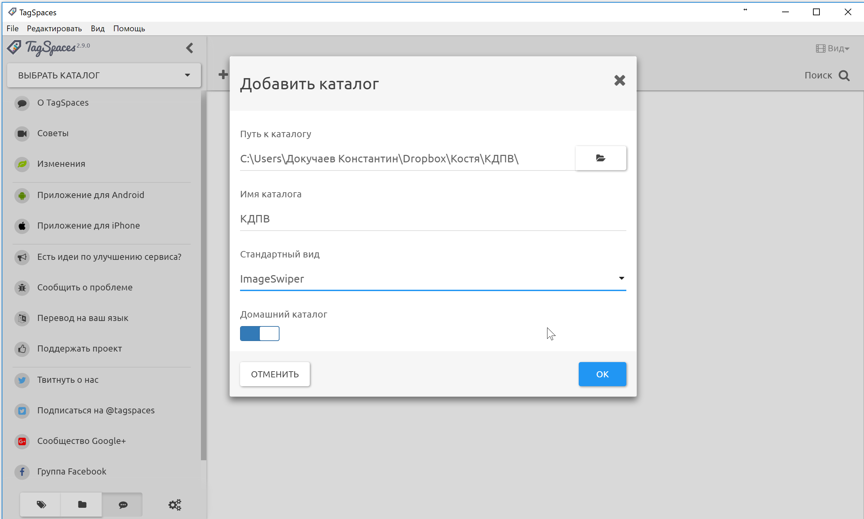Open Приложение для iPhone link
Screen dimensions: 864x519
click(x=88, y=226)
